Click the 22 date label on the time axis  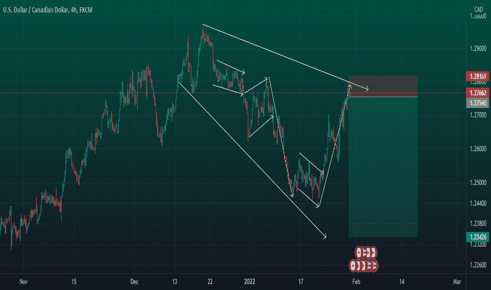pyautogui.click(x=210, y=282)
